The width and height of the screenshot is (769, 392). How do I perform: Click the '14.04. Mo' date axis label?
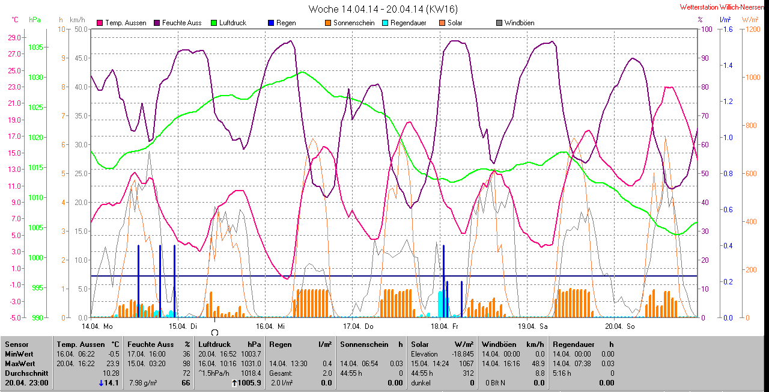coord(97,326)
